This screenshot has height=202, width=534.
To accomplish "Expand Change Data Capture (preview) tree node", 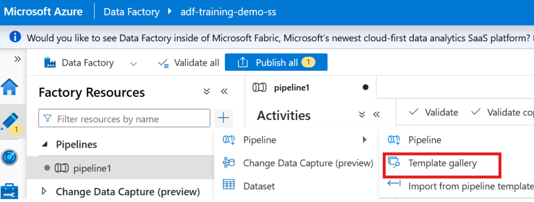I will 44,191.
